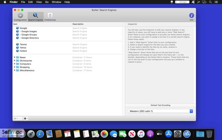222x140 pixels.
Task: Open the View menu
Action: tap(39, 2)
